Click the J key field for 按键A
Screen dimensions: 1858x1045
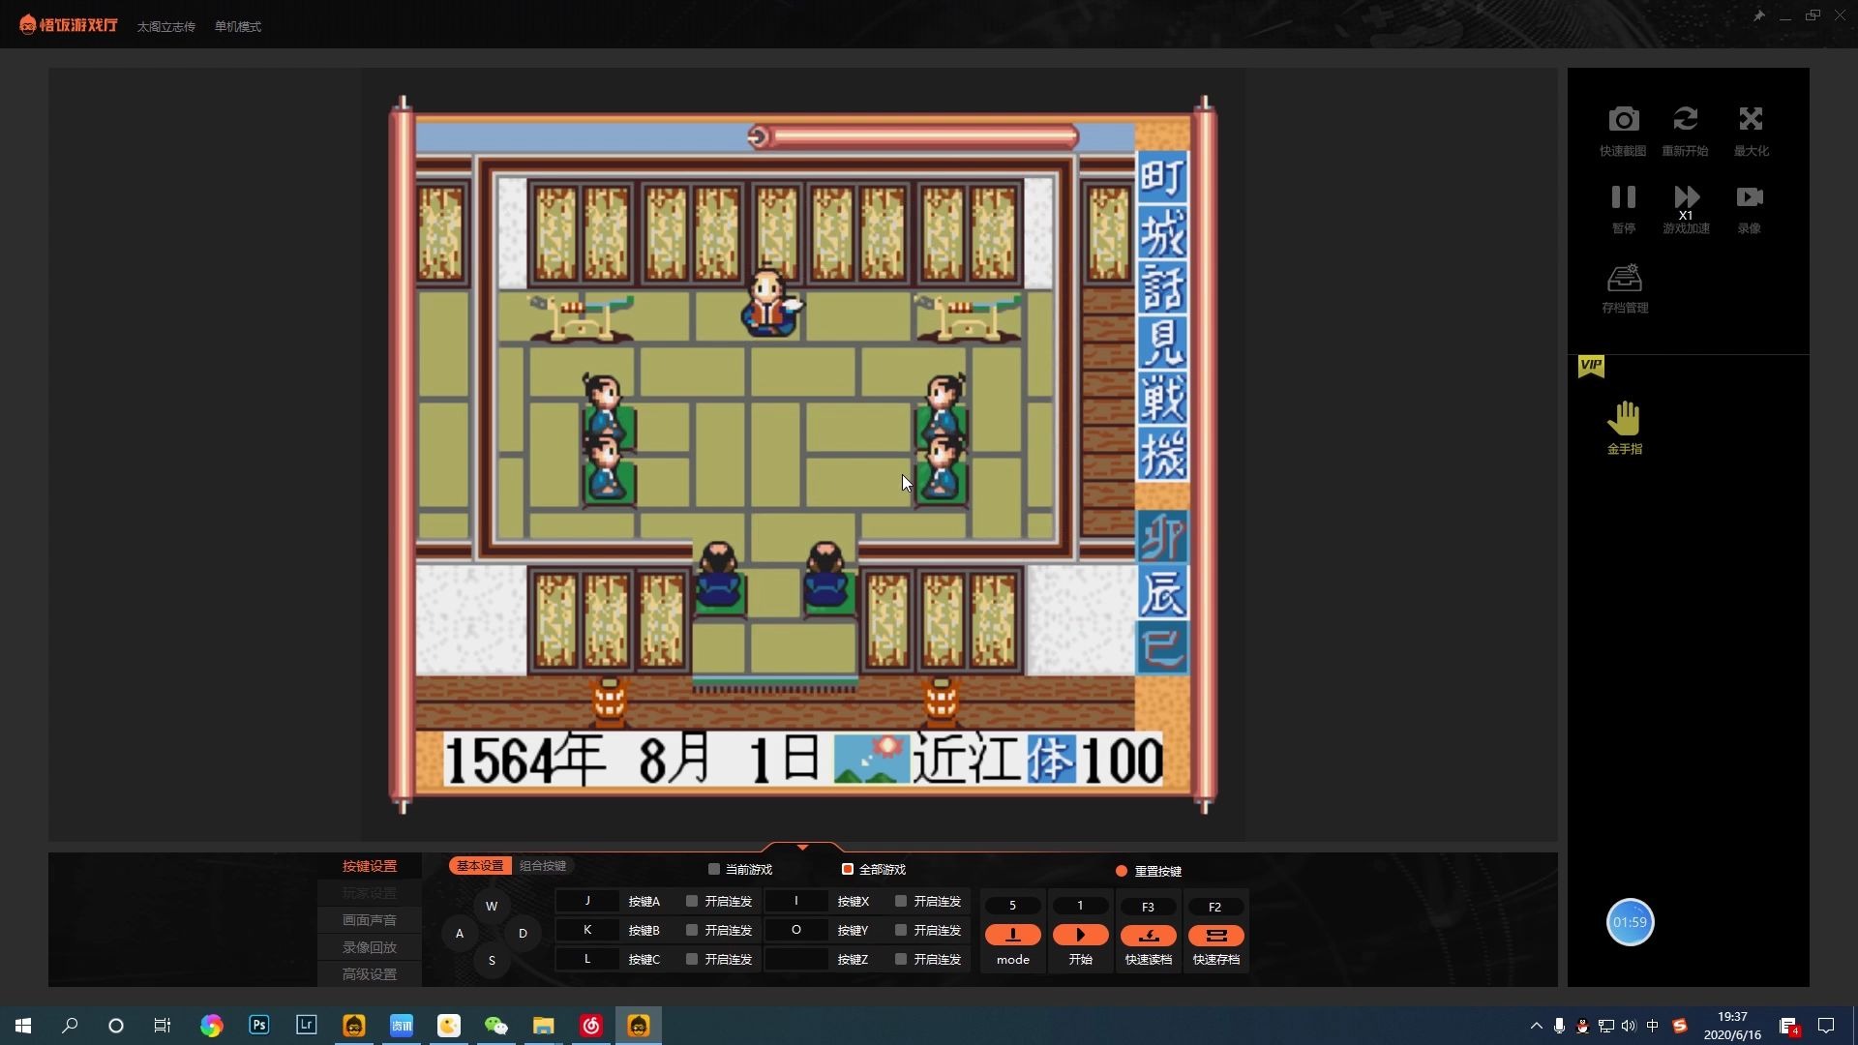[587, 901]
